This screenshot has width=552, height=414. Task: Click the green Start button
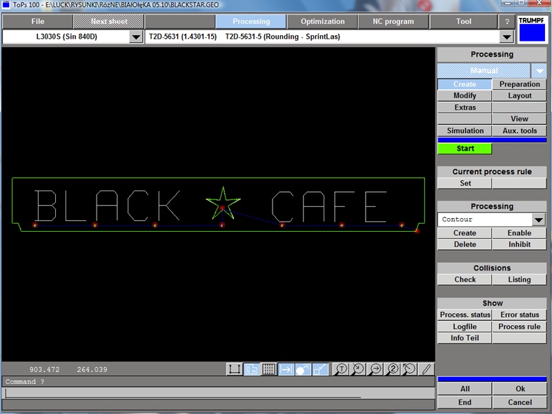coord(464,148)
